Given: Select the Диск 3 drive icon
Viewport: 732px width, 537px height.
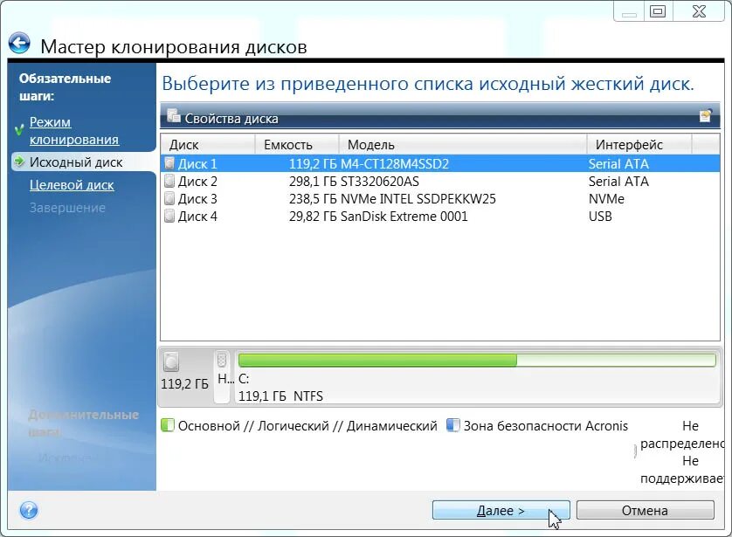Looking at the screenshot, I should click(x=169, y=199).
